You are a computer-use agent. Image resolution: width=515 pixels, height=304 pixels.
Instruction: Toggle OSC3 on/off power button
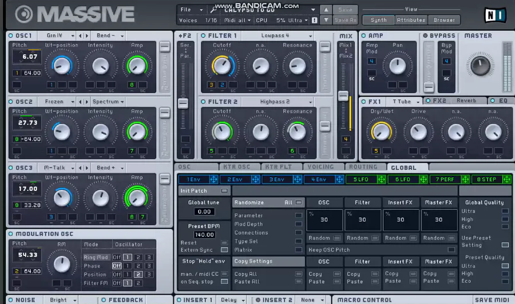(11, 168)
